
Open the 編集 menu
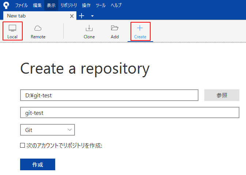[37, 5]
